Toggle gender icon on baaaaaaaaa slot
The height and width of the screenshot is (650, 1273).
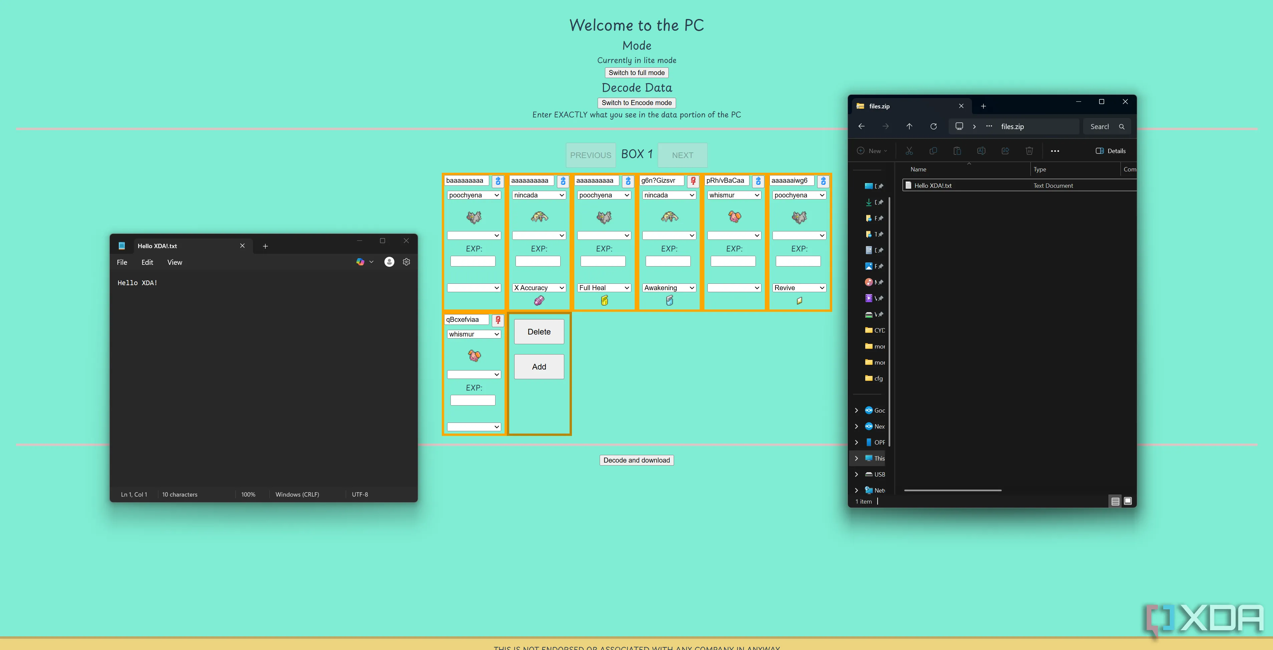click(498, 181)
